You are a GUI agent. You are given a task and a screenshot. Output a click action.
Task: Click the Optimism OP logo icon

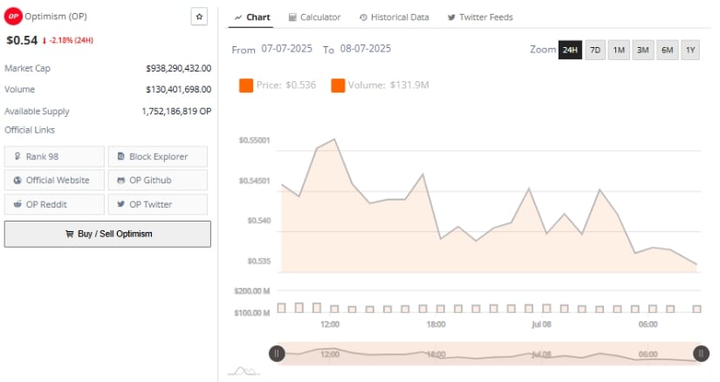[x=13, y=16]
